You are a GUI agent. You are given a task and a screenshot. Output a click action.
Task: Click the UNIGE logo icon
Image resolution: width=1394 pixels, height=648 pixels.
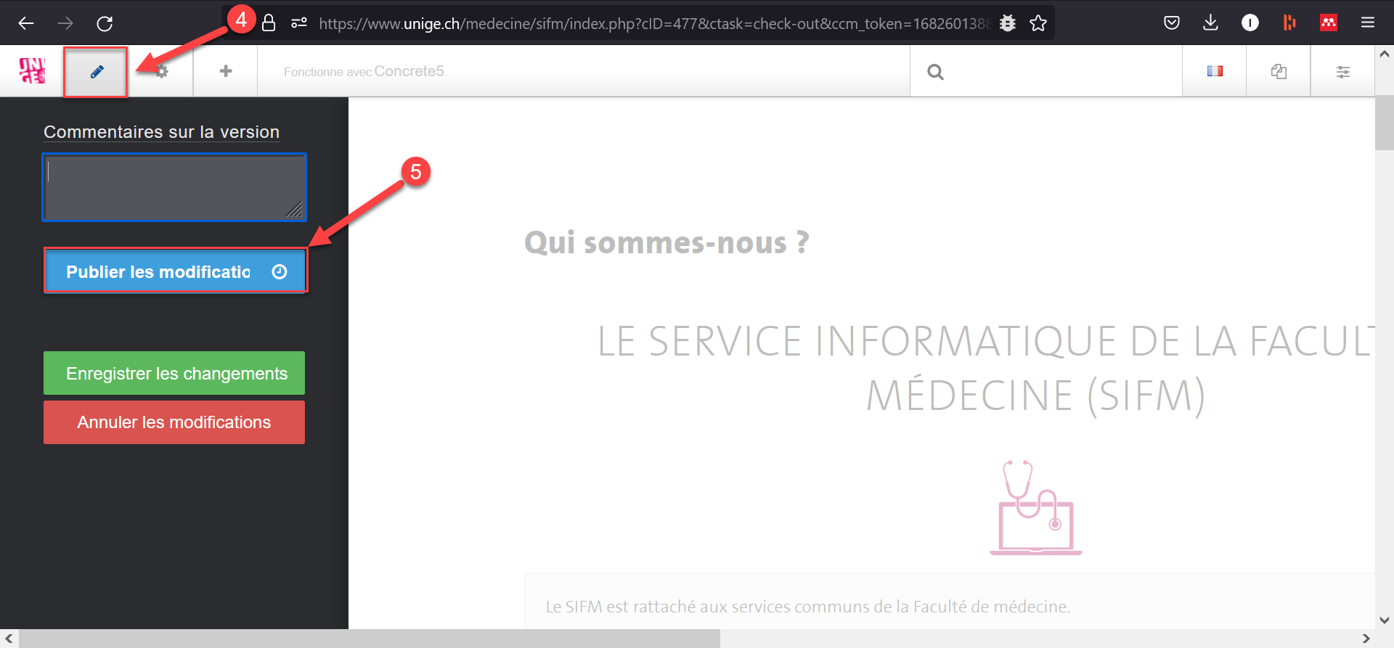[32, 71]
